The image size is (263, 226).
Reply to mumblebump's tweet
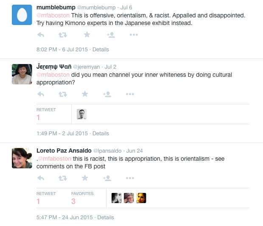tap(41, 35)
